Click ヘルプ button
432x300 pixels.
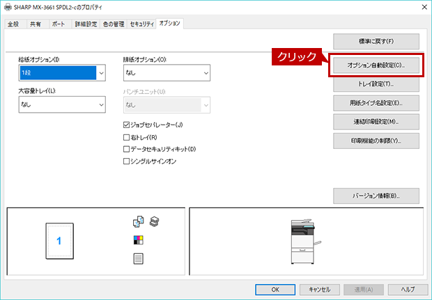click(x=408, y=290)
